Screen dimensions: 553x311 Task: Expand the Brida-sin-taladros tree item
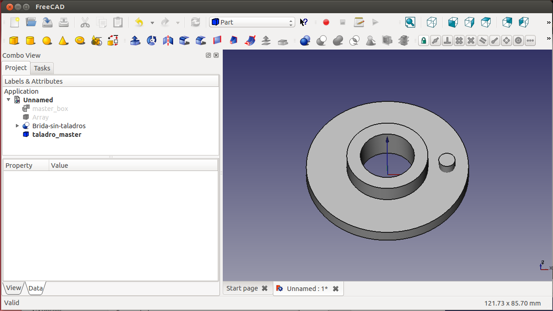tap(17, 126)
